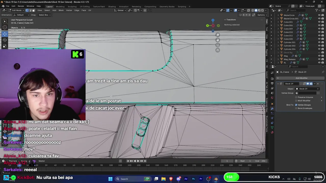Expand BézierCircle tree item
Image resolution: width=326 pixels, height=183 pixels.
click(x=278, y=15)
